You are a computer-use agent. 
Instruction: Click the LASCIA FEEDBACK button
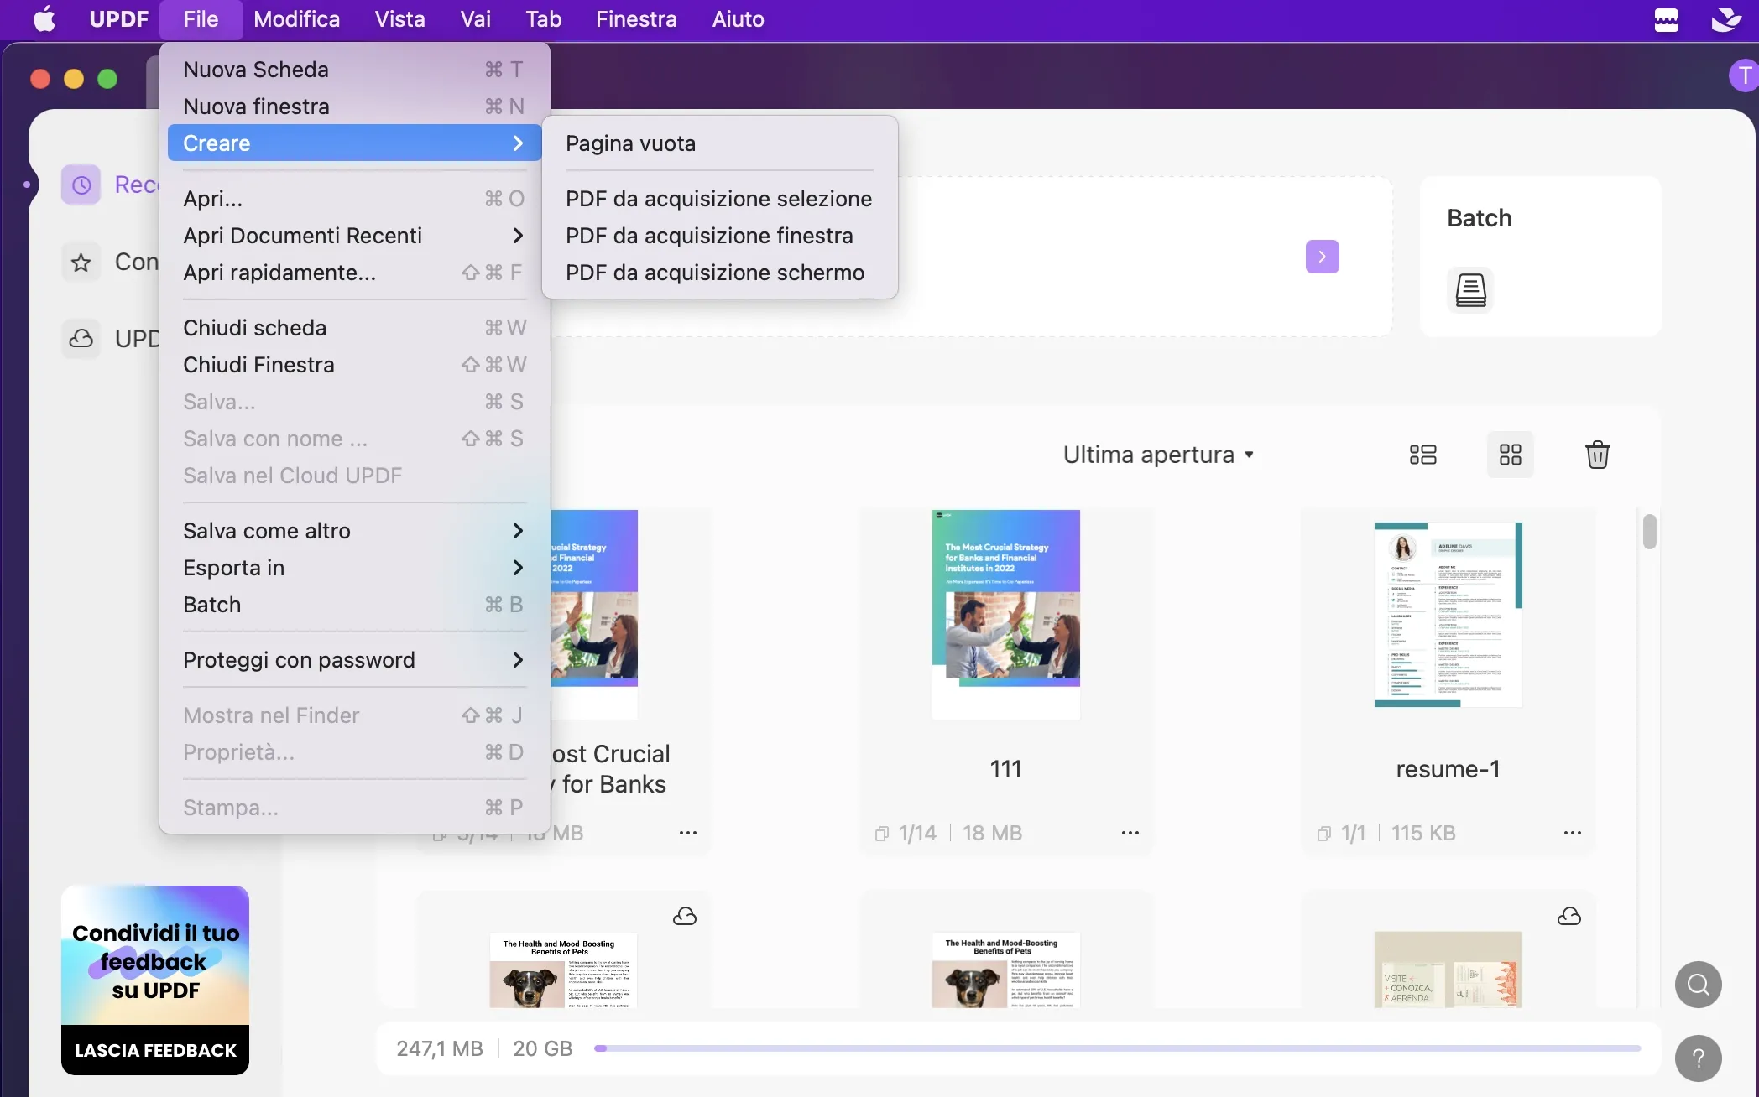(155, 1050)
